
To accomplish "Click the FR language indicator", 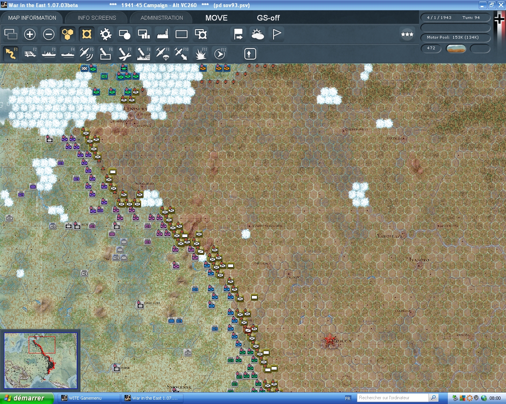I will coord(348,398).
